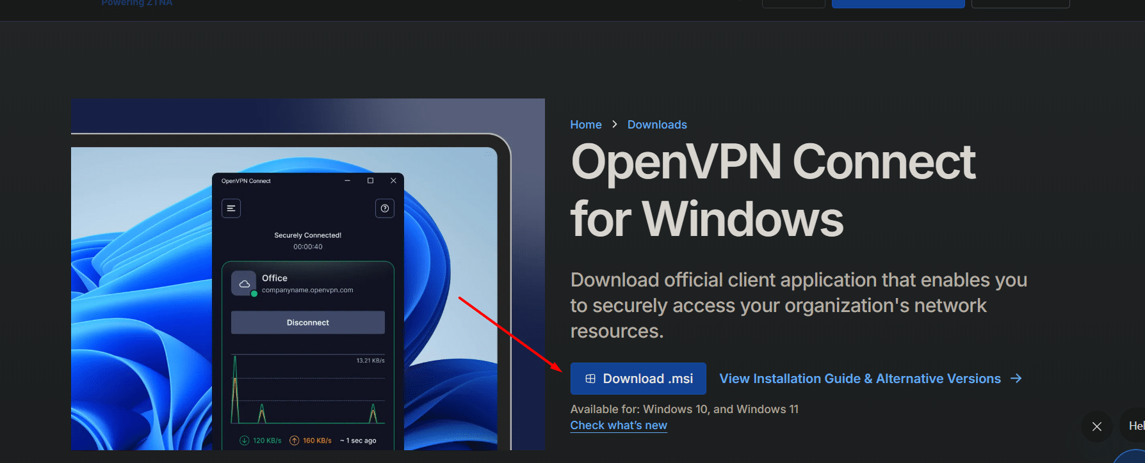Go to the Home breadcrumb link
This screenshot has width=1145, height=463.
(x=586, y=125)
